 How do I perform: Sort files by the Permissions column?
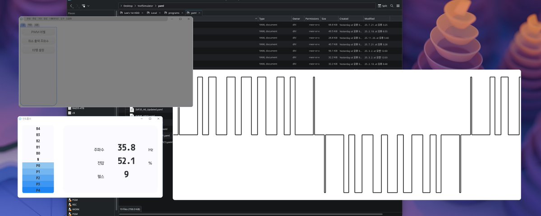(x=312, y=18)
